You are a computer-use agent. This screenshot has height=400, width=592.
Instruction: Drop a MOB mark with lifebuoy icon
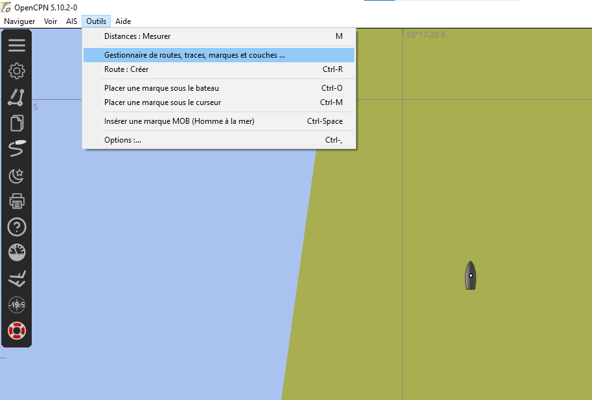tap(17, 331)
